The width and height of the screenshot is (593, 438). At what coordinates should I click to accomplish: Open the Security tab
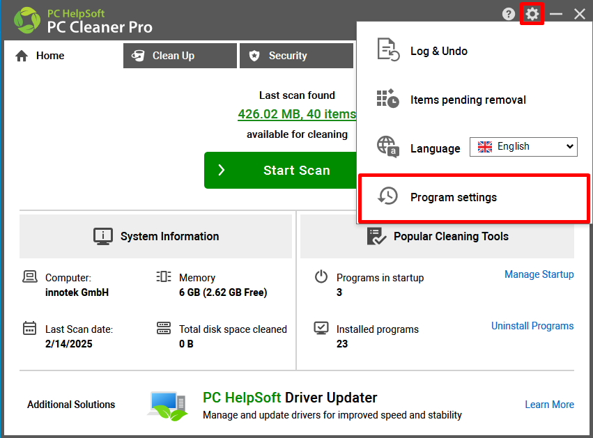click(x=297, y=56)
